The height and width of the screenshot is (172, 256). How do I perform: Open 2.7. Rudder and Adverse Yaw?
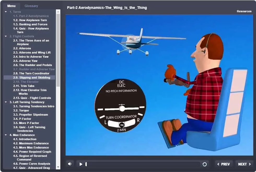pos(34,69)
